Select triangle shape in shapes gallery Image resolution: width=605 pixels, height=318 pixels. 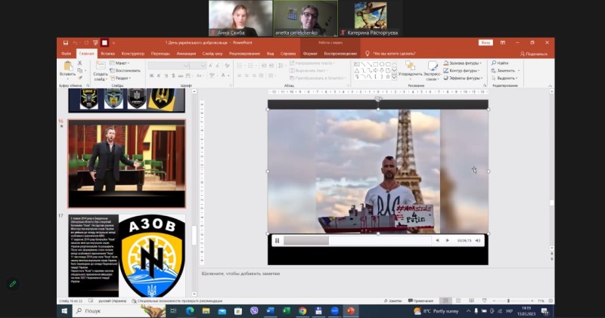[356, 70]
